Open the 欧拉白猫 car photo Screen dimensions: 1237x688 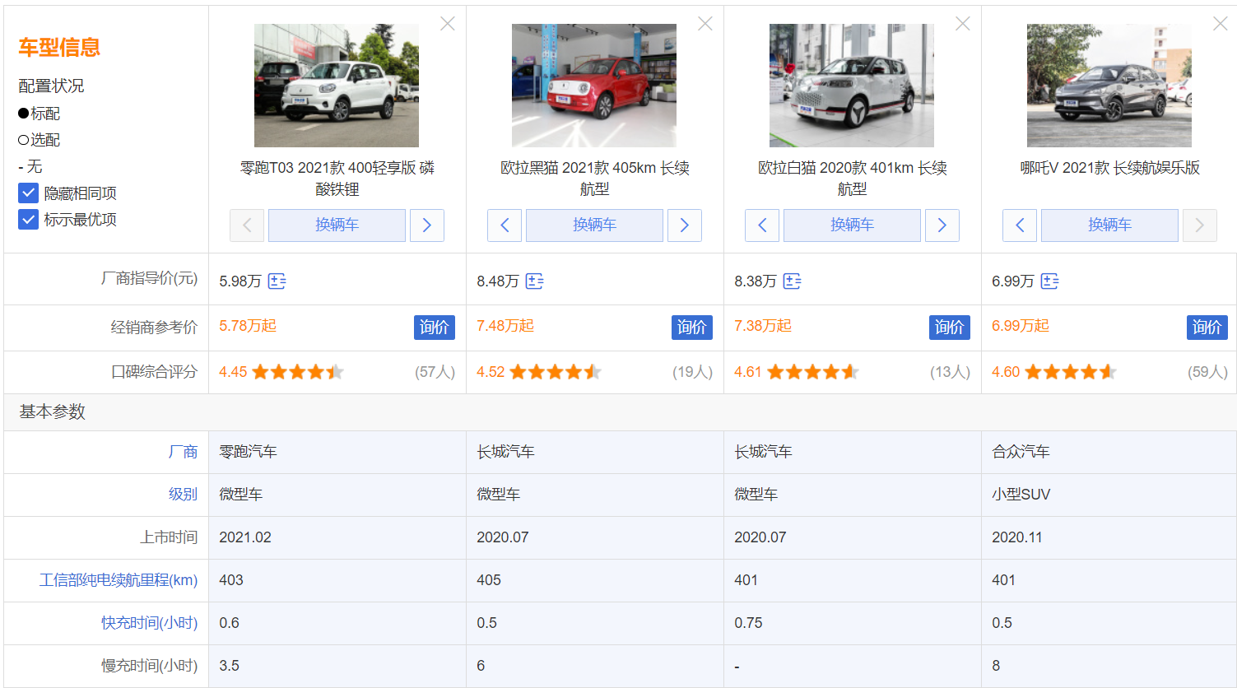pos(852,86)
